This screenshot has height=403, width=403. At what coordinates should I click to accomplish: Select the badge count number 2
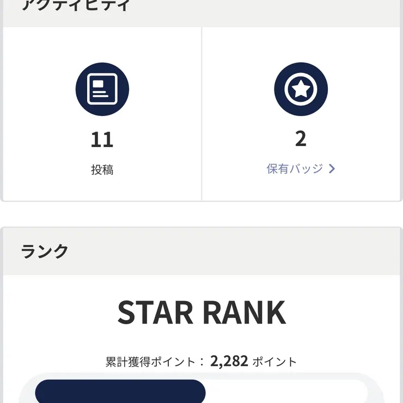point(301,139)
